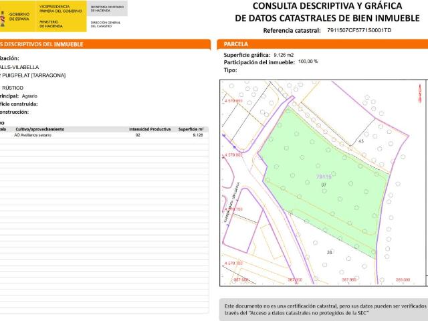The width and height of the screenshot is (428, 321).
Task: Click the AO Avellanos secano crop row
Action: pos(33,135)
